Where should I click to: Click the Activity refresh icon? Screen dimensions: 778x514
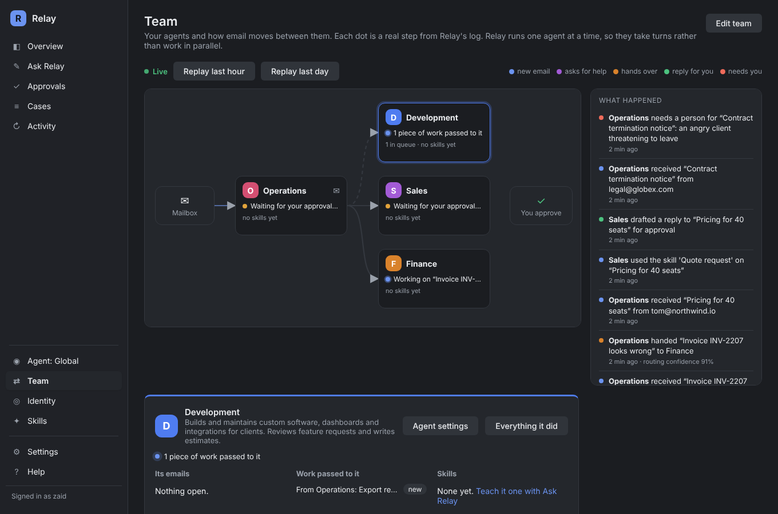pos(17,126)
